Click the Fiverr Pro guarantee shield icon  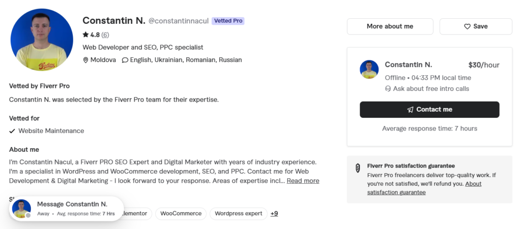[358, 169]
